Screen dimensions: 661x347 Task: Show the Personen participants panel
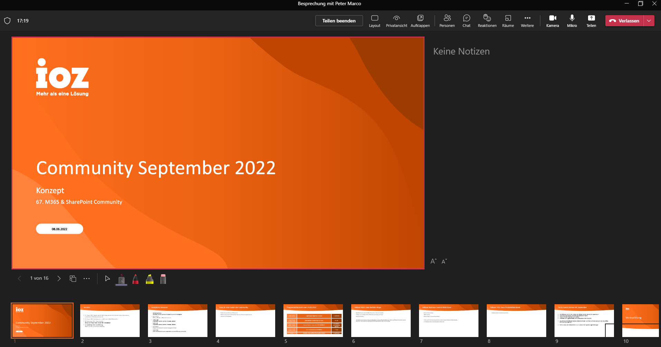pos(447,21)
